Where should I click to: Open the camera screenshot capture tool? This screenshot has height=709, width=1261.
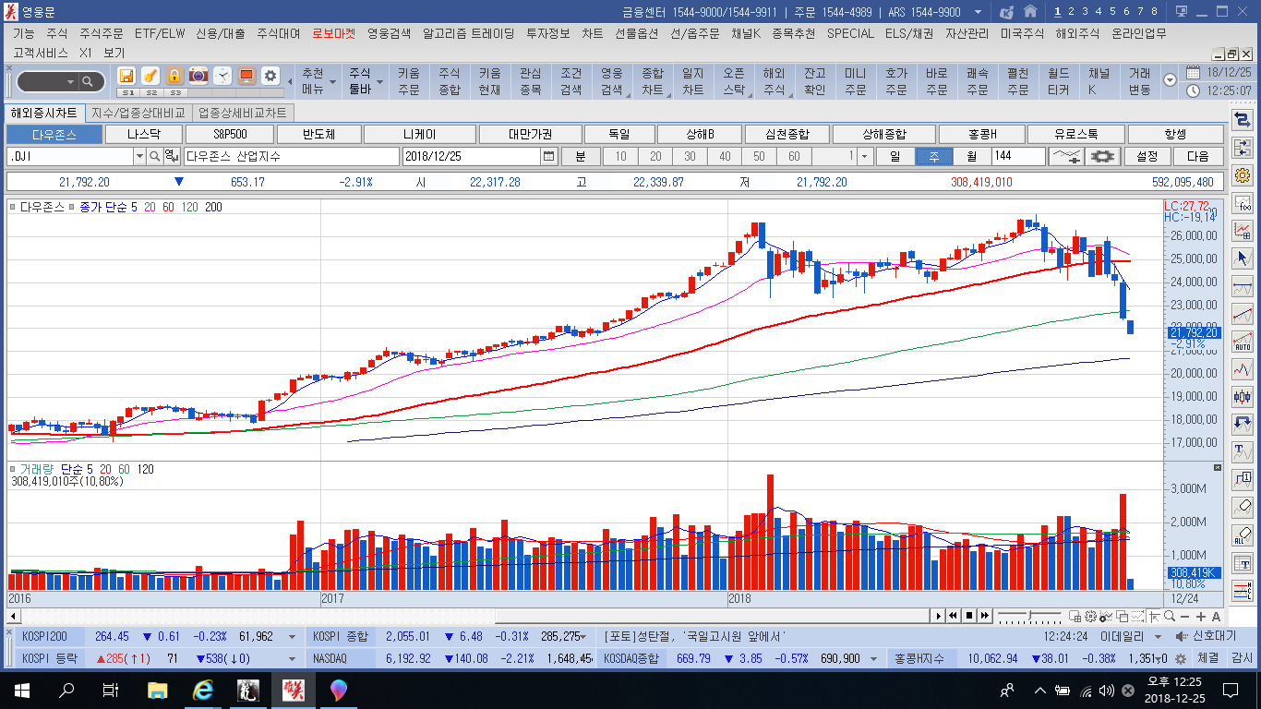198,76
